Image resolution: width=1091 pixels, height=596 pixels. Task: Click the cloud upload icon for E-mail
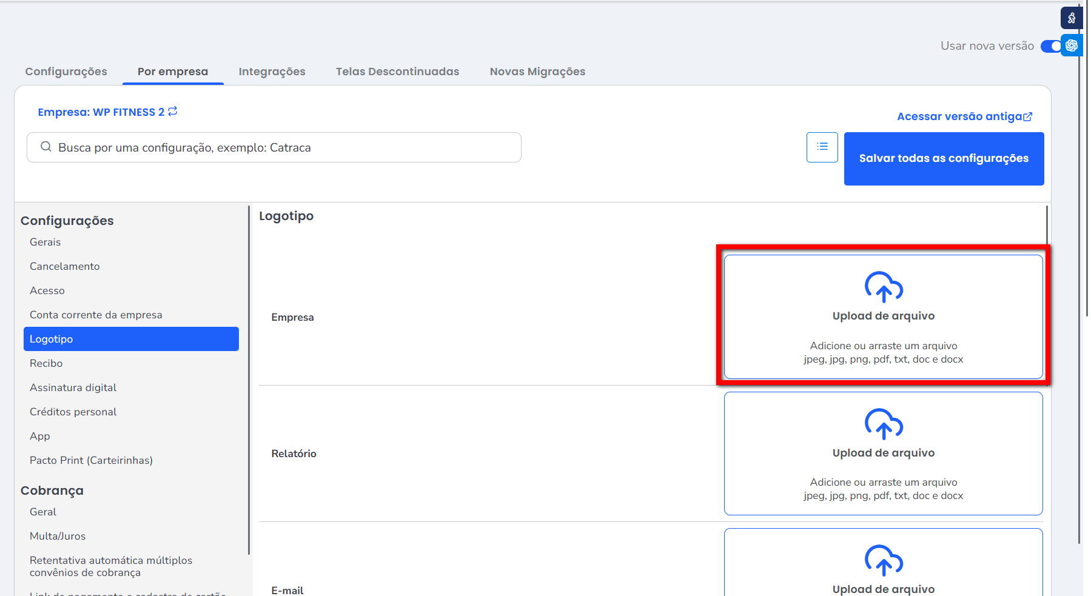pos(883,560)
